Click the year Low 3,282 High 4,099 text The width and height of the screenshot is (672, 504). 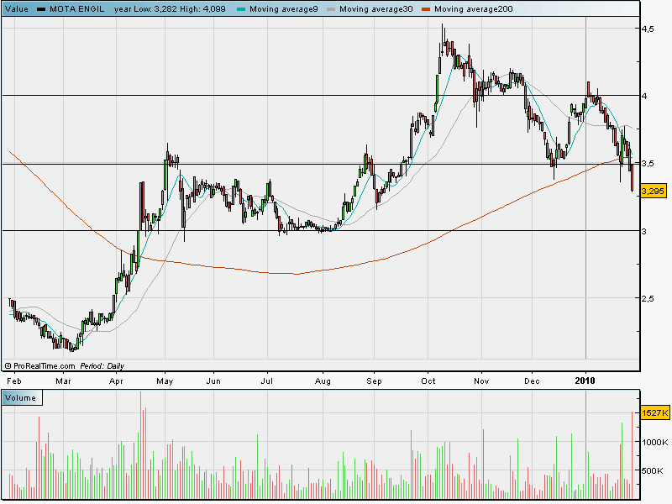(x=170, y=9)
